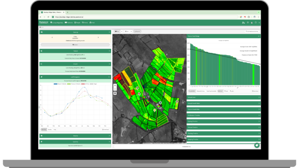
Task: Toggle Label option on feed wedge
Action: tap(232, 91)
